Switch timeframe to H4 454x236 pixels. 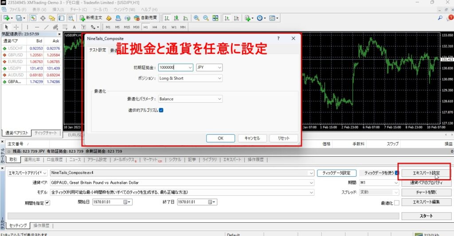coord(155,27)
